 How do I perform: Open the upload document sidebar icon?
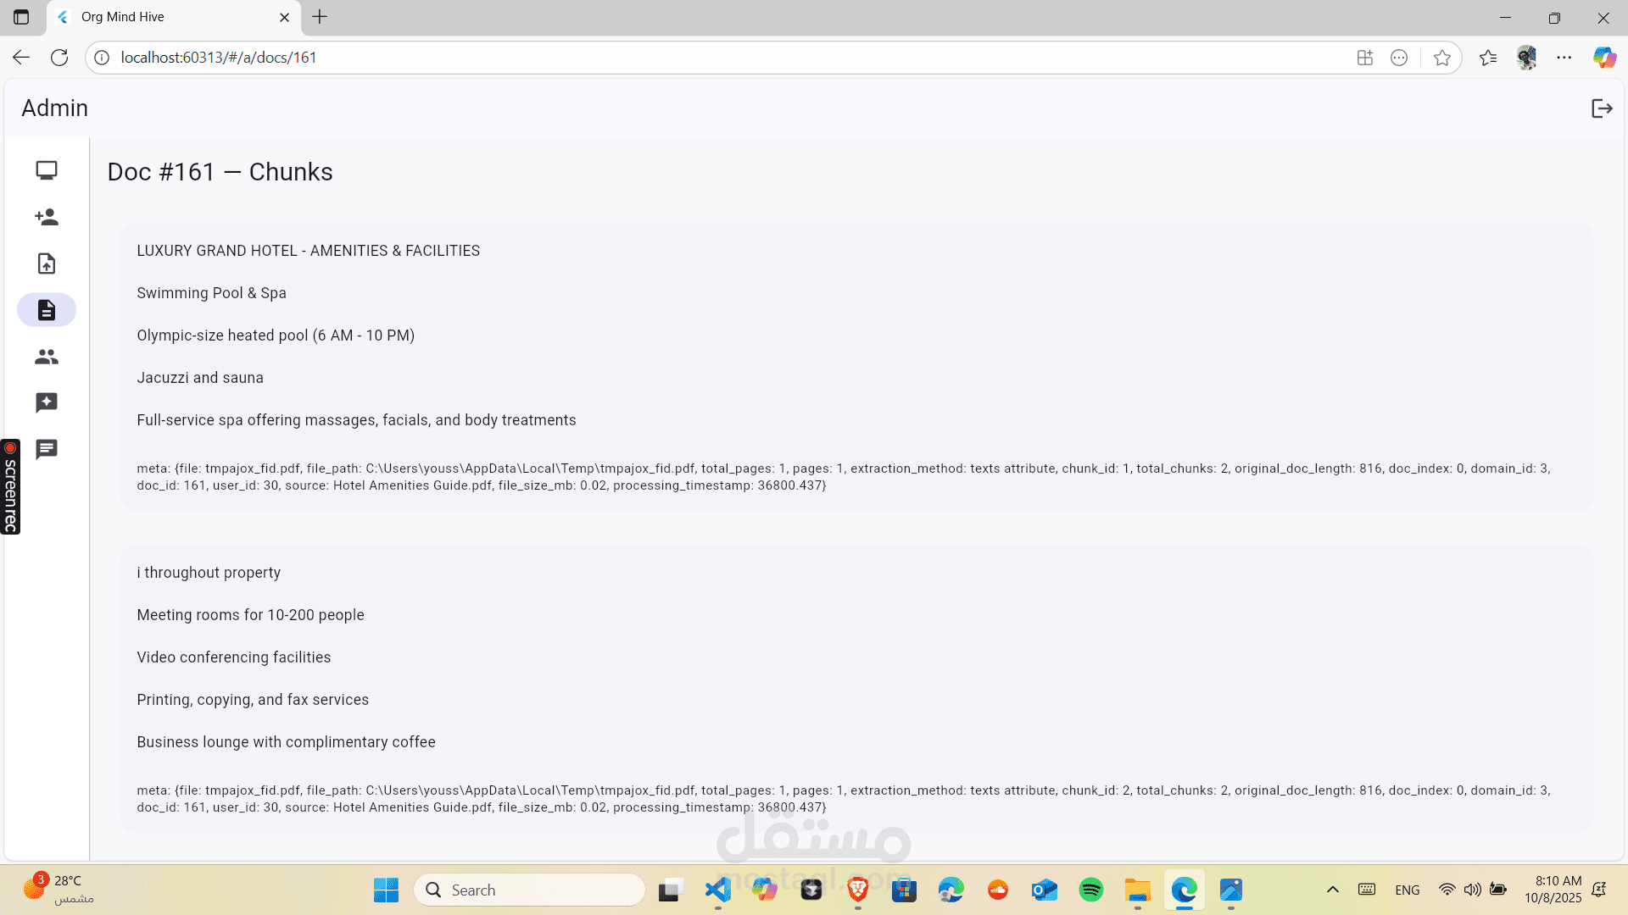click(47, 263)
